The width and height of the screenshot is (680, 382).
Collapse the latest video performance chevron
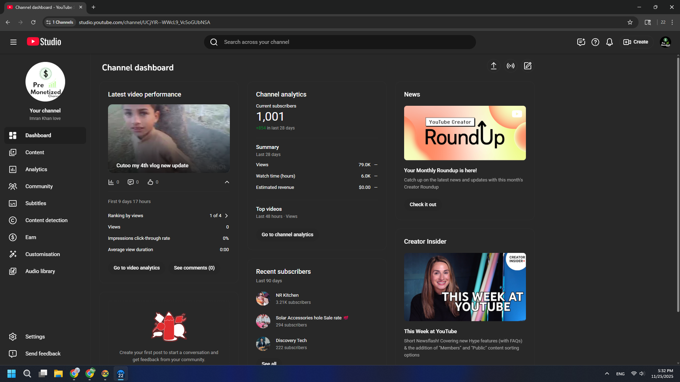coord(227,182)
